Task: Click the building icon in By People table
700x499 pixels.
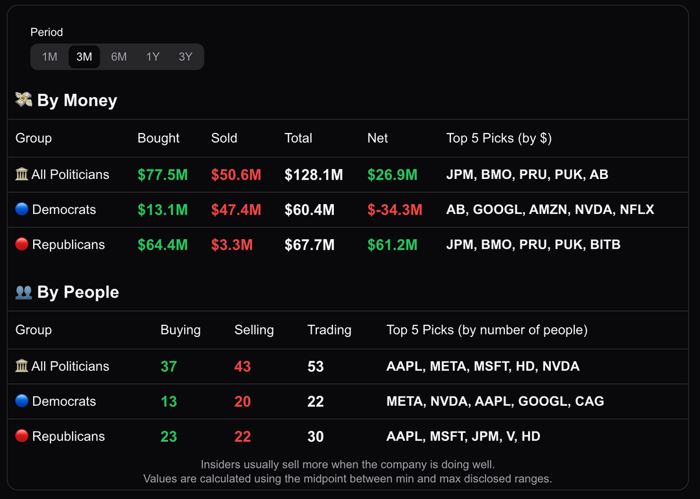Action: pyautogui.click(x=21, y=366)
